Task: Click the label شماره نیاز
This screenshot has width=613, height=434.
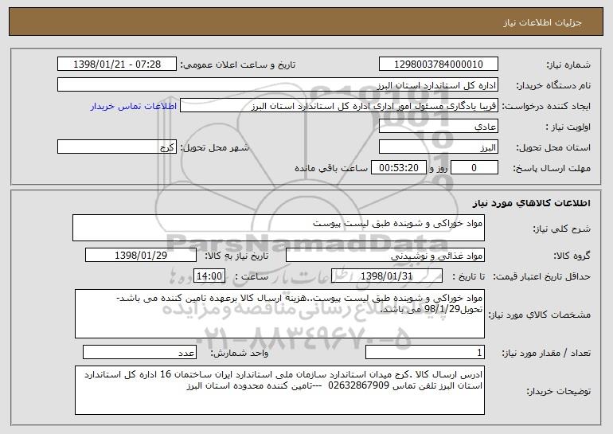Action: [568, 65]
